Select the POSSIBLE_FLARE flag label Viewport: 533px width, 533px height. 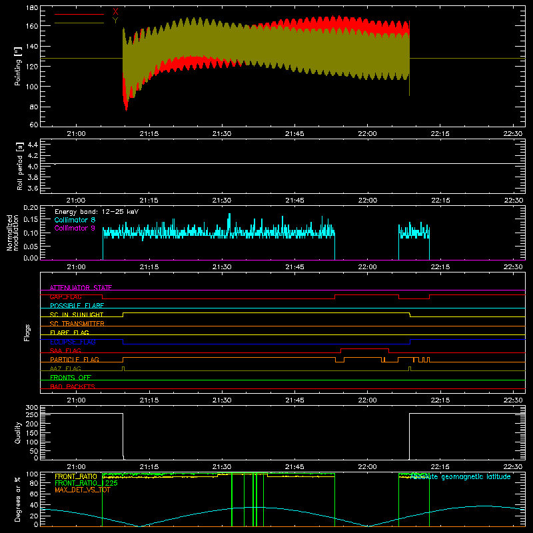pos(77,306)
